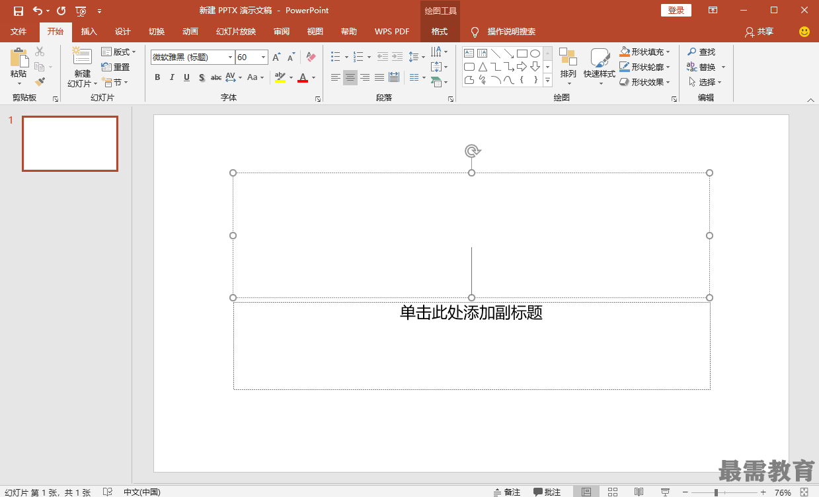Toggle Underline formatting
819x497 pixels.
pyautogui.click(x=186, y=77)
